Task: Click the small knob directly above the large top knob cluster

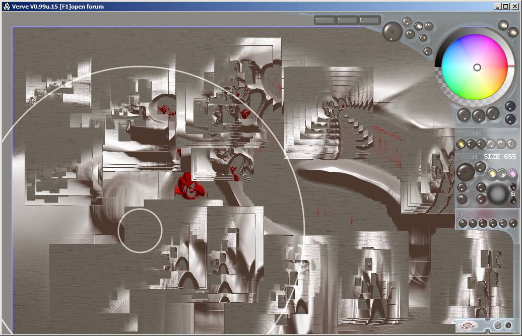Action: (x=407, y=22)
